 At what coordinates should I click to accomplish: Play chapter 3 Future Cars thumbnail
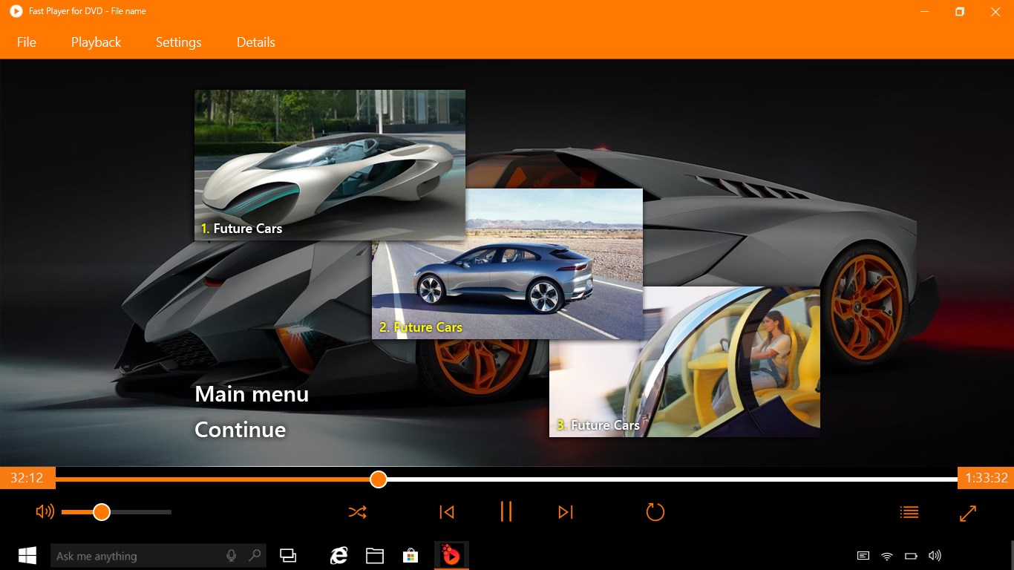(x=684, y=361)
